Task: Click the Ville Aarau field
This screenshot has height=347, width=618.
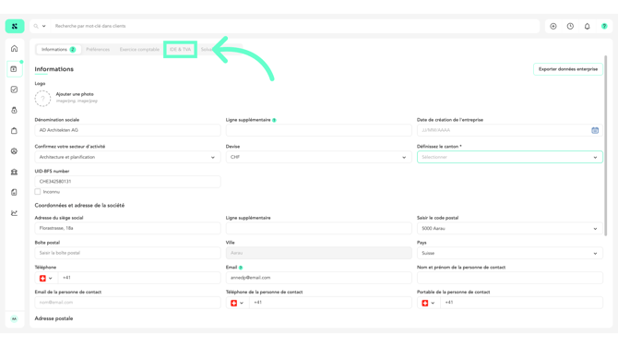Action: [x=318, y=253]
